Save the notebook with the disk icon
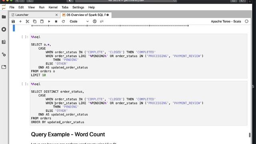This screenshot has width=256, height=144. click(x=13, y=21)
